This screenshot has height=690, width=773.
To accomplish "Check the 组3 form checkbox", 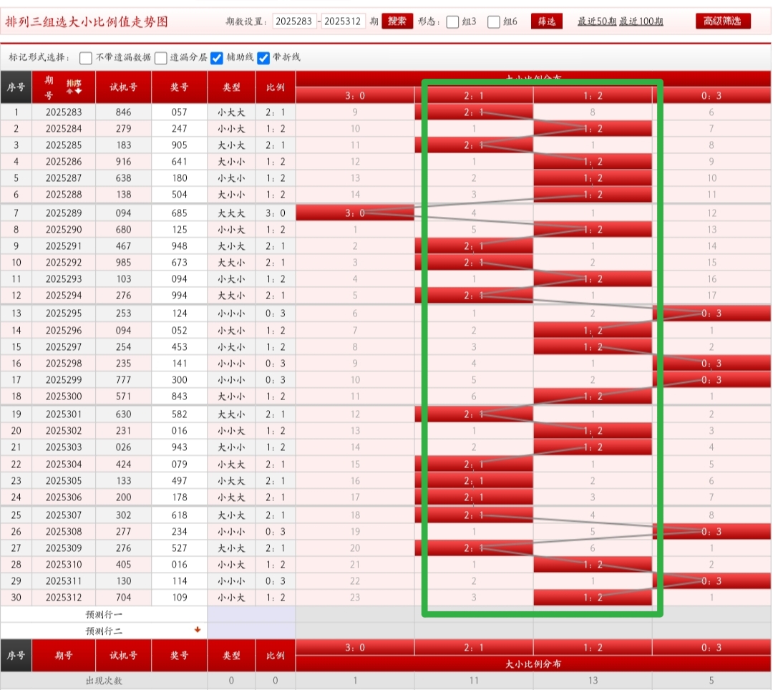I will click(x=452, y=22).
